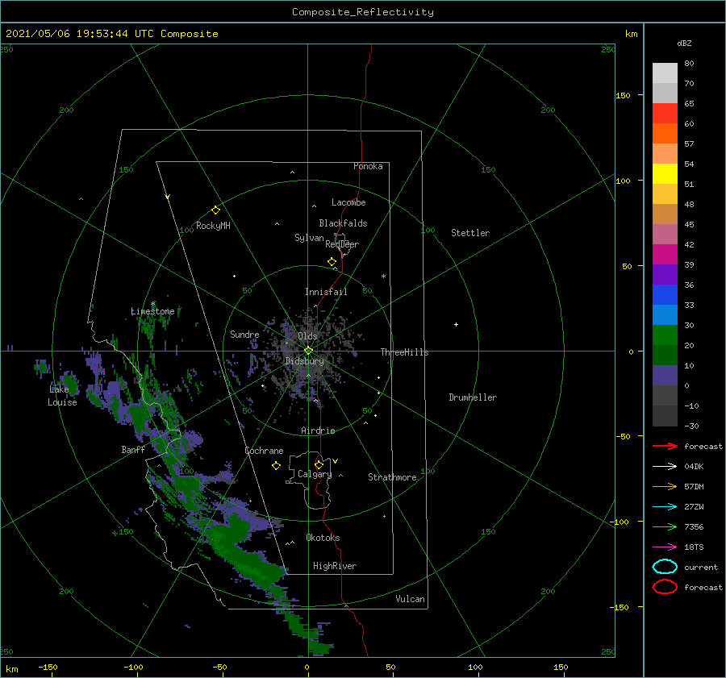Click the Blackfalds city label
The width and height of the screenshot is (726, 678).
point(343,223)
